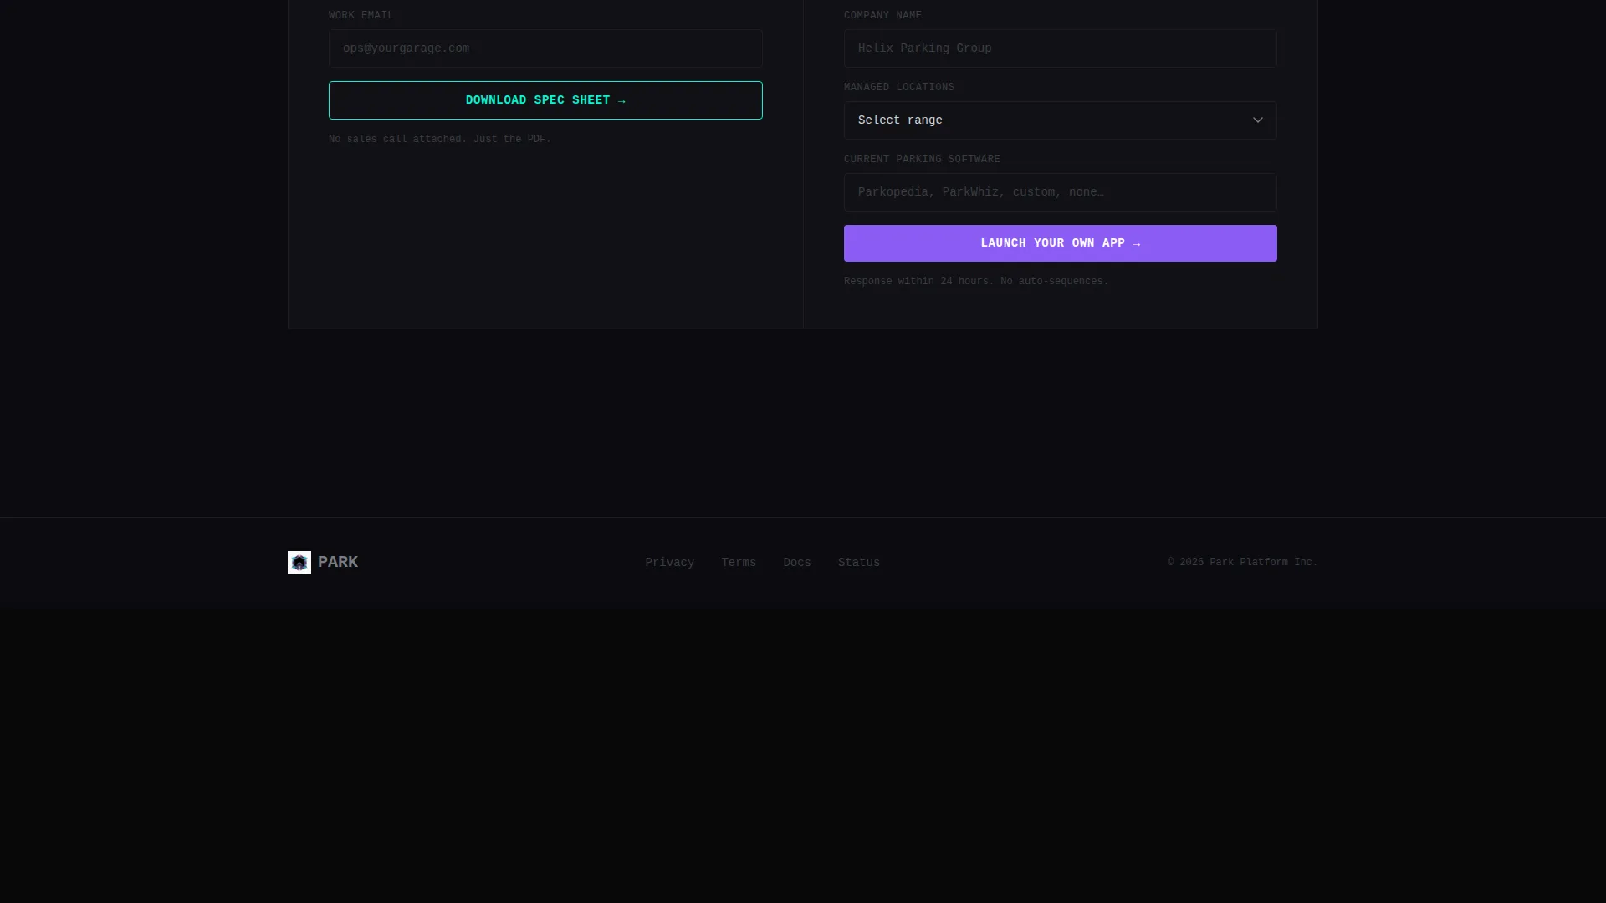Focus the Company Name input field
This screenshot has height=903, width=1606.
click(1060, 48)
